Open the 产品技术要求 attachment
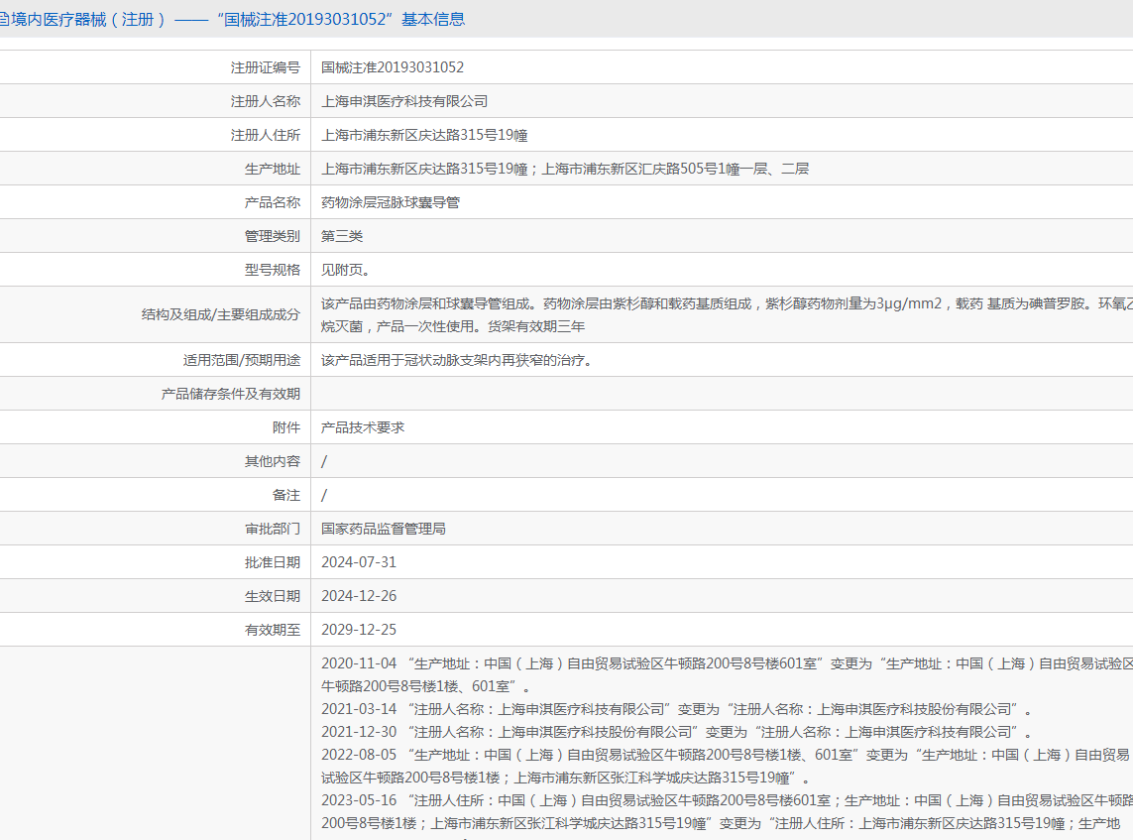The height and width of the screenshot is (840, 1133). tap(363, 427)
